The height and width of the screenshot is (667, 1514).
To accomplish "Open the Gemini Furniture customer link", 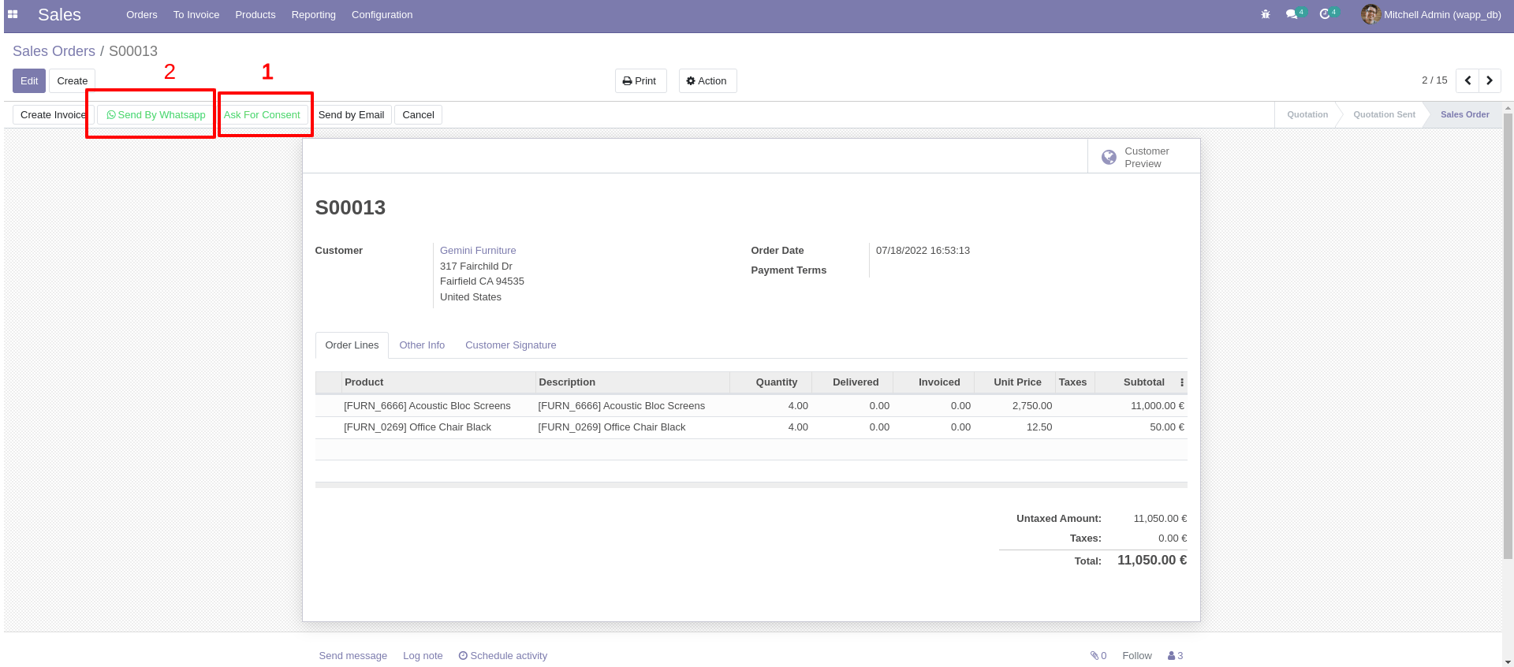I will (478, 250).
